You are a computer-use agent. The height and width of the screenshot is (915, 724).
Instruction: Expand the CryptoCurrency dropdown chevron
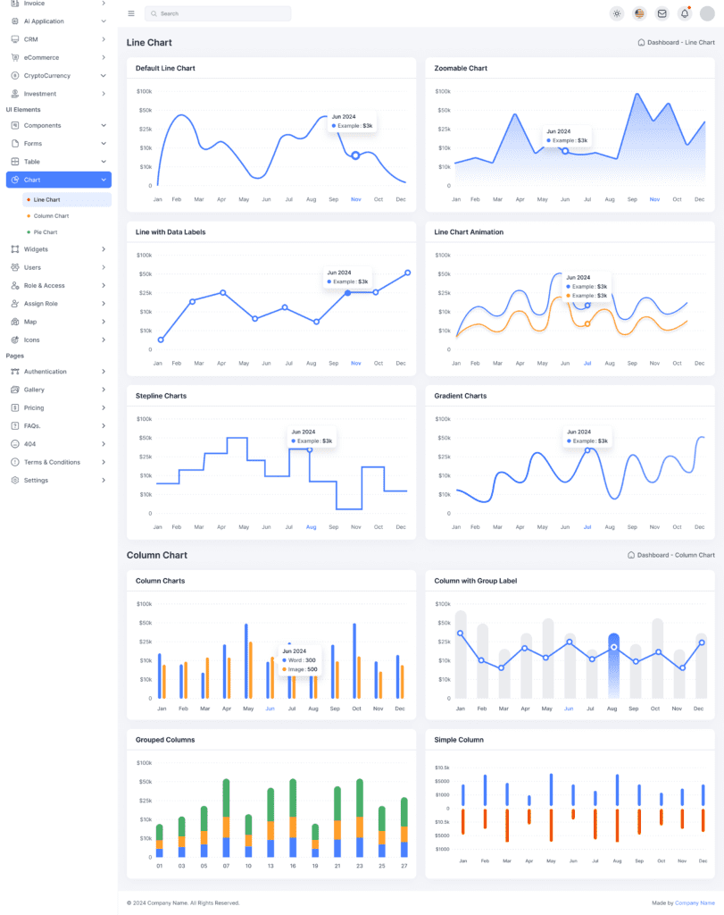[x=104, y=76]
